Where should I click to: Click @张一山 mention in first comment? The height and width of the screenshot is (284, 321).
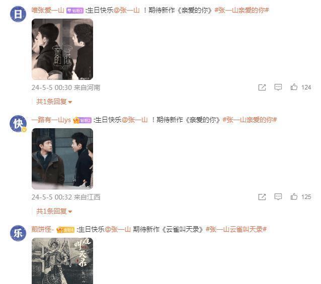(126, 10)
